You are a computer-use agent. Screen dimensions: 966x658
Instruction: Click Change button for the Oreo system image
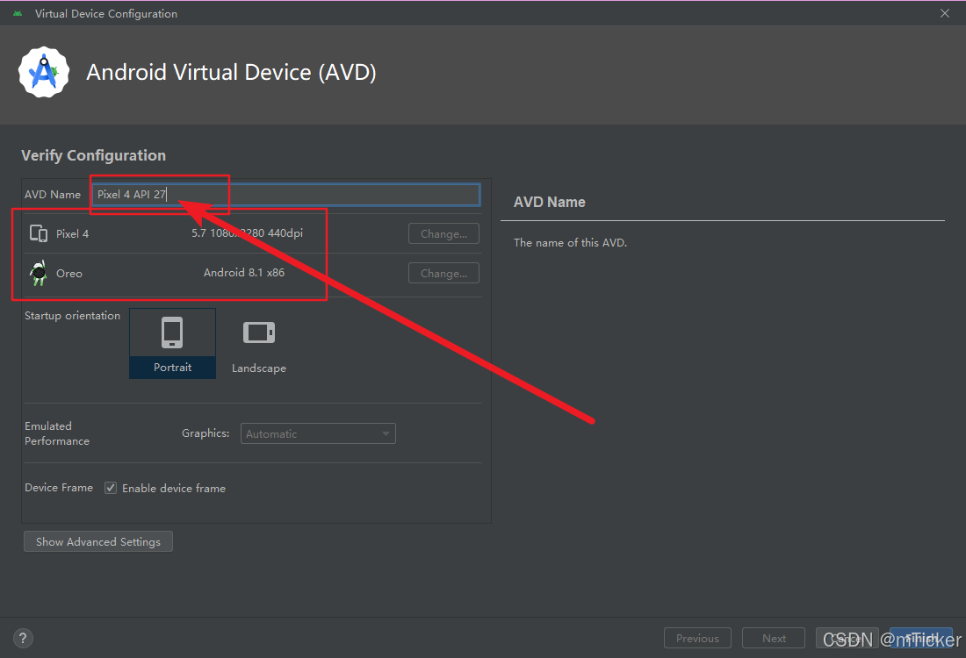point(443,274)
